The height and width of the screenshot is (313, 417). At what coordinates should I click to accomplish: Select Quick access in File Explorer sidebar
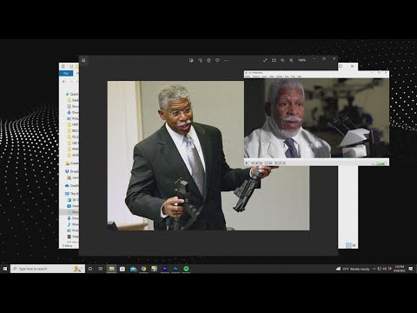coord(72,94)
